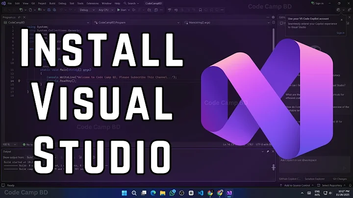
Task: Open the CodeCampBD project navigation dropdown
Action: pos(47,23)
